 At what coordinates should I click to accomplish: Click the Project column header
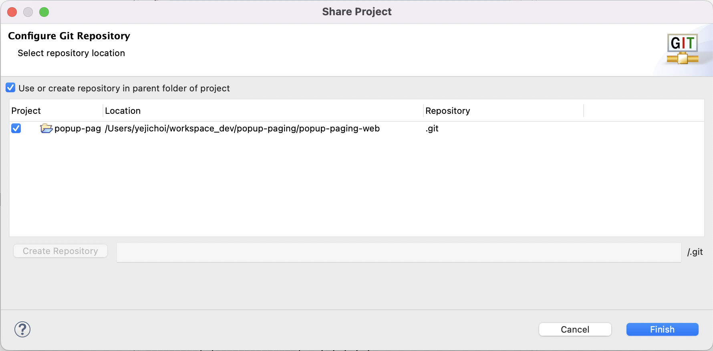pyautogui.click(x=26, y=111)
